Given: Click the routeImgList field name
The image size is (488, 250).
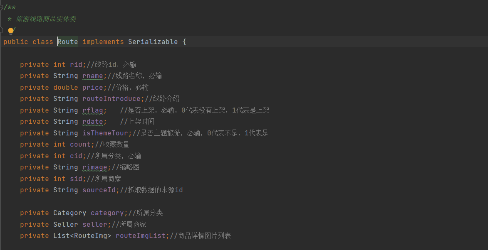Looking at the screenshot, I should point(140,235).
